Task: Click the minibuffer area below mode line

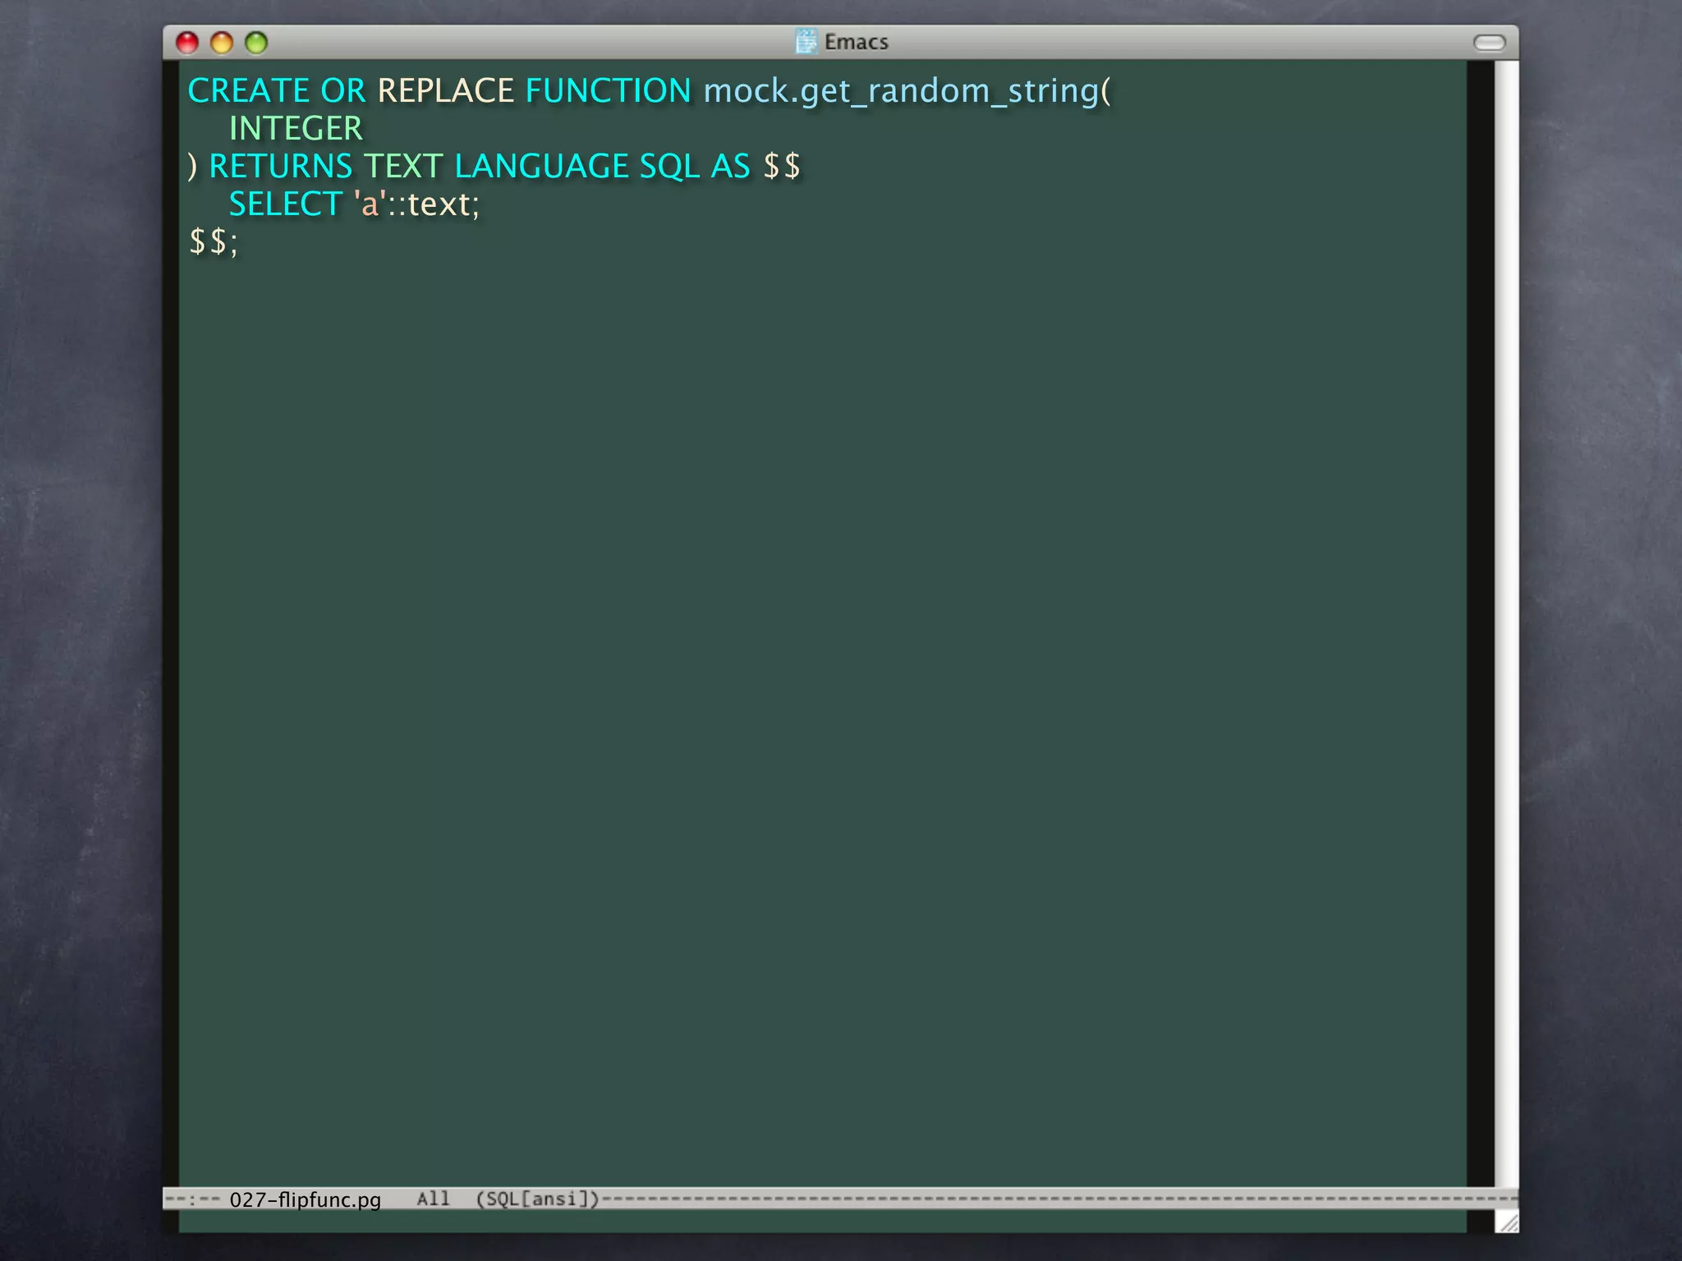Action: [823, 1222]
